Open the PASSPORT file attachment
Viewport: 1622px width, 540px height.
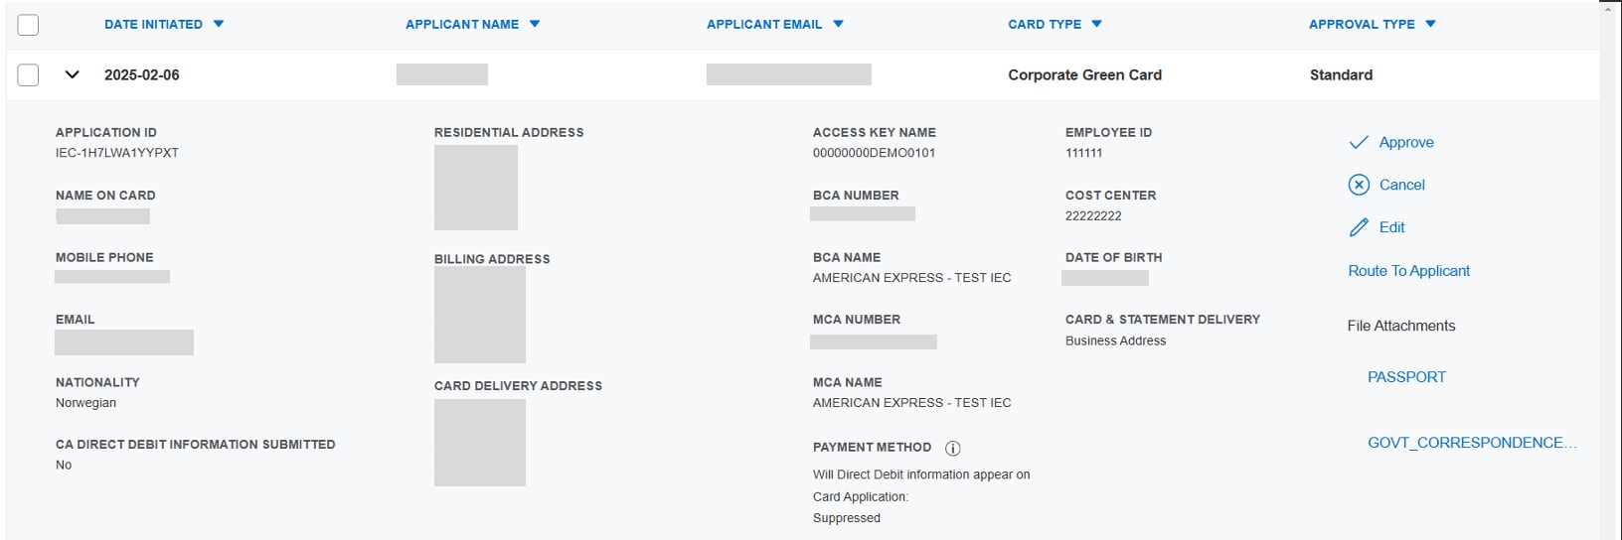click(x=1406, y=377)
